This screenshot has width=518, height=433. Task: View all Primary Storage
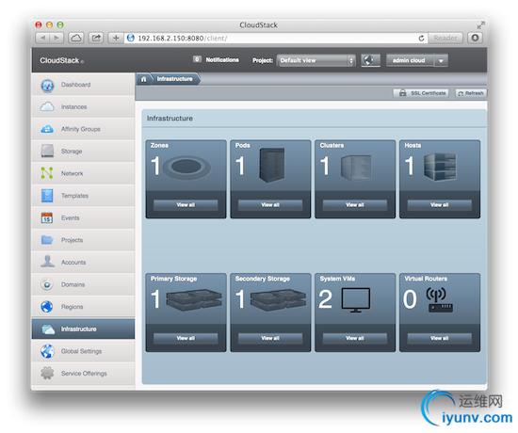(x=186, y=338)
